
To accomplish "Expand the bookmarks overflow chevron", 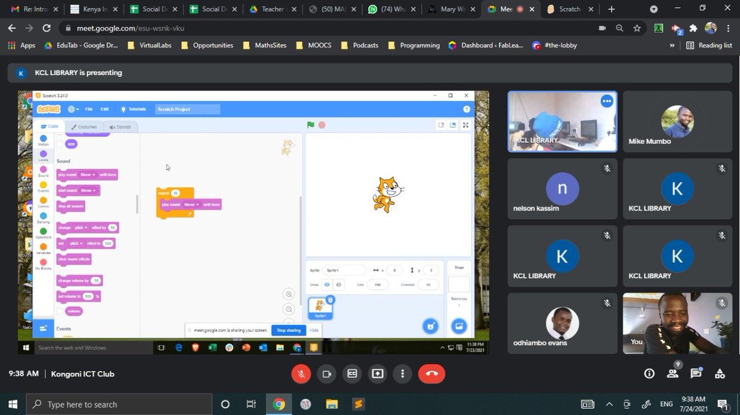I will pos(672,45).
